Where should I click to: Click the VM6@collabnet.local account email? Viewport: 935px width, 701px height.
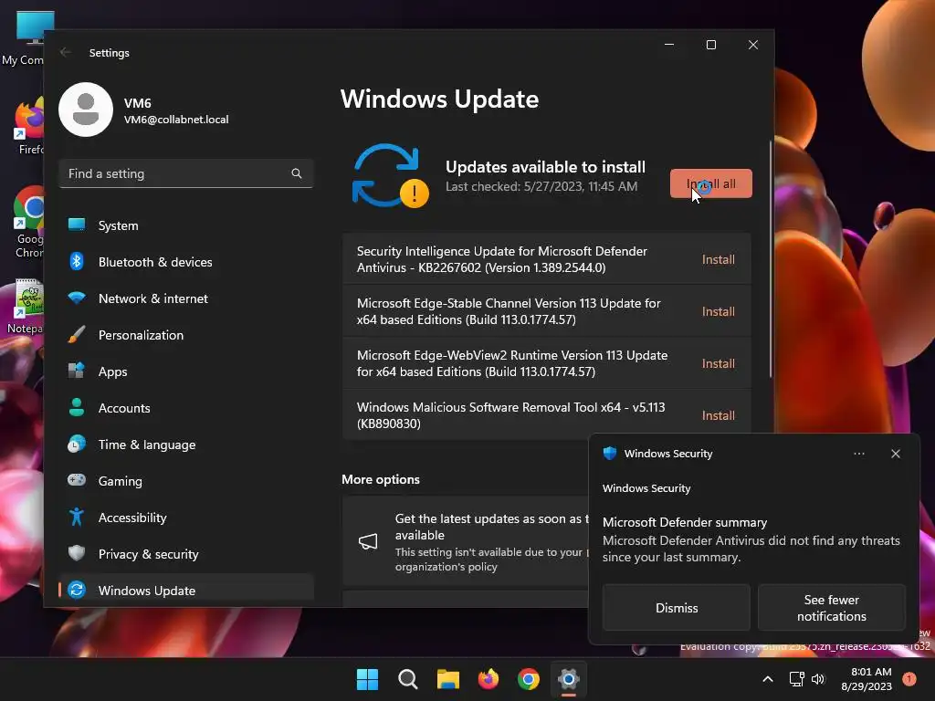point(176,120)
